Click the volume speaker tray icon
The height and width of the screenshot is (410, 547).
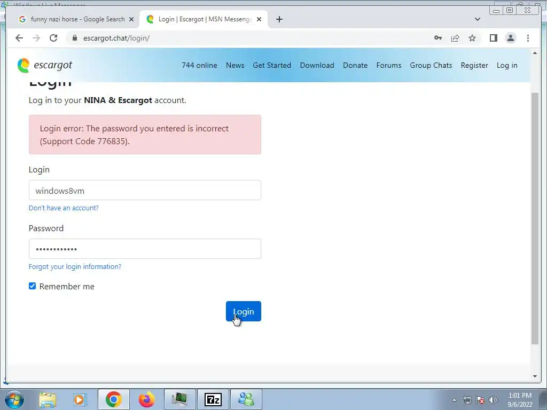click(493, 400)
